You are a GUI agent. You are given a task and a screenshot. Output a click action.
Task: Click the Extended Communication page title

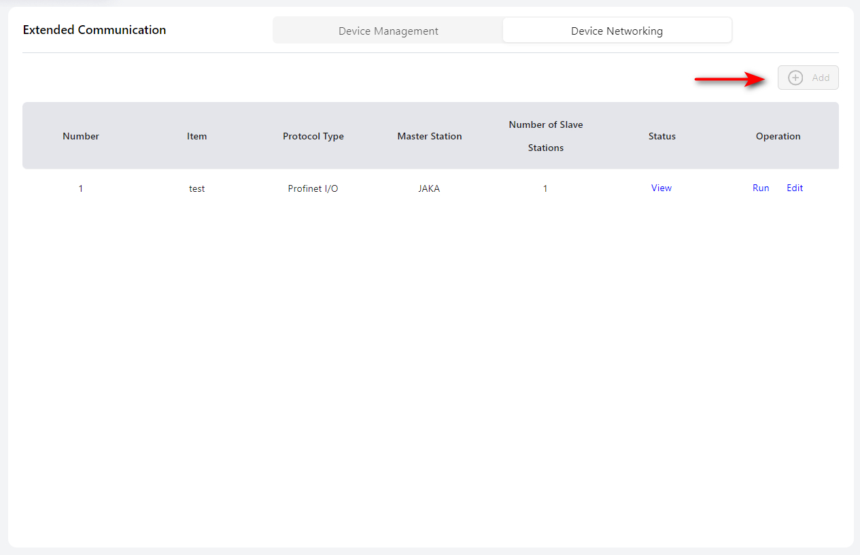coord(94,30)
